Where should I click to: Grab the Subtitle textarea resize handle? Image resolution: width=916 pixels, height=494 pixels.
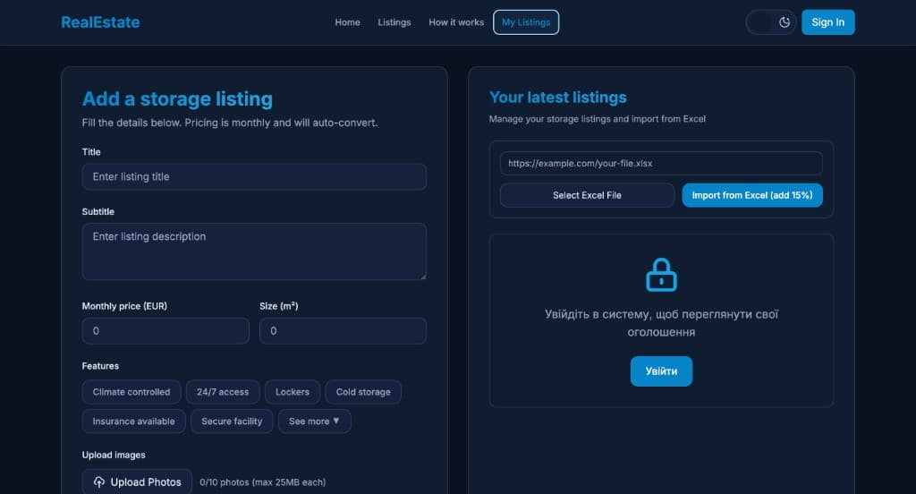point(423,276)
